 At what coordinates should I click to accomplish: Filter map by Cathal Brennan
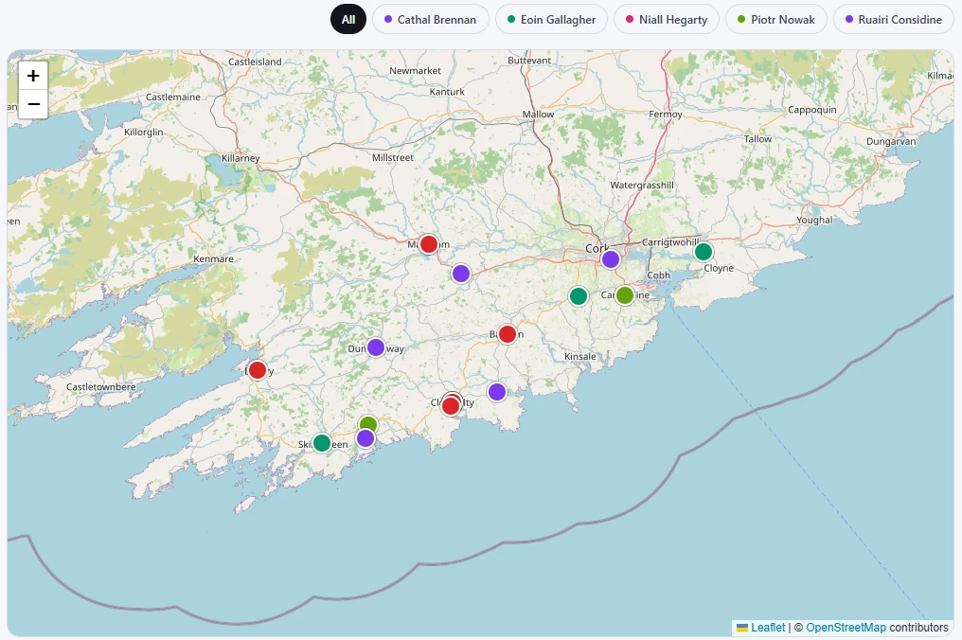point(430,19)
